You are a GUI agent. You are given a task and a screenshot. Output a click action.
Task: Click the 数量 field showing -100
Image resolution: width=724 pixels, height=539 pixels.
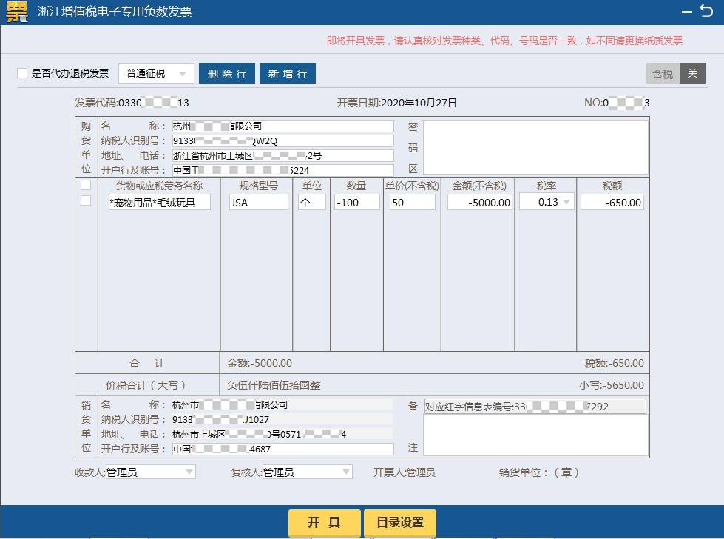[x=356, y=202]
